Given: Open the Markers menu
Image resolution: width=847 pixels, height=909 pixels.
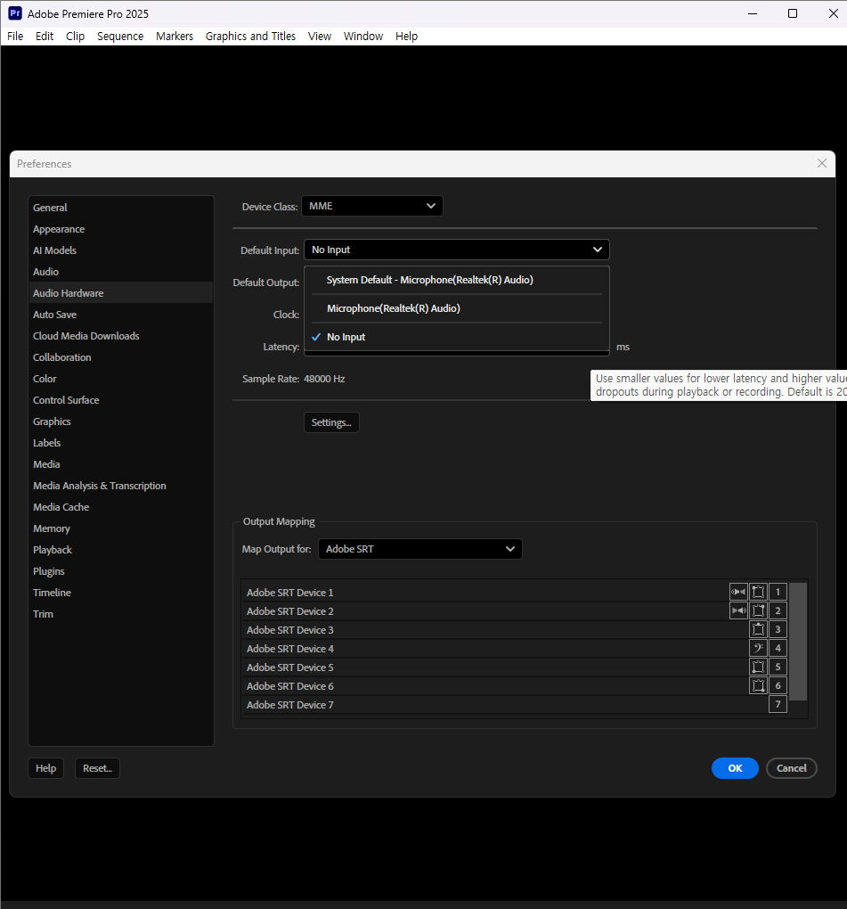Looking at the screenshot, I should (x=175, y=36).
